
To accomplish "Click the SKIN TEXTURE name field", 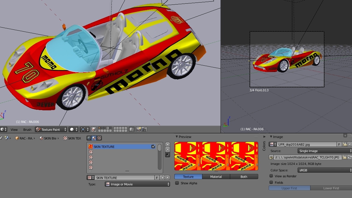I will click(125, 178).
